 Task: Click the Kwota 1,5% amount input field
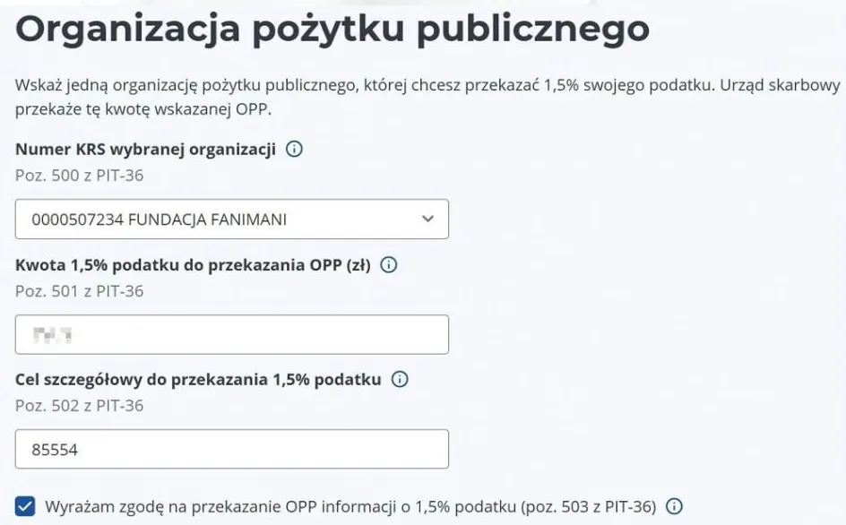pyautogui.click(x=232, y=334)
